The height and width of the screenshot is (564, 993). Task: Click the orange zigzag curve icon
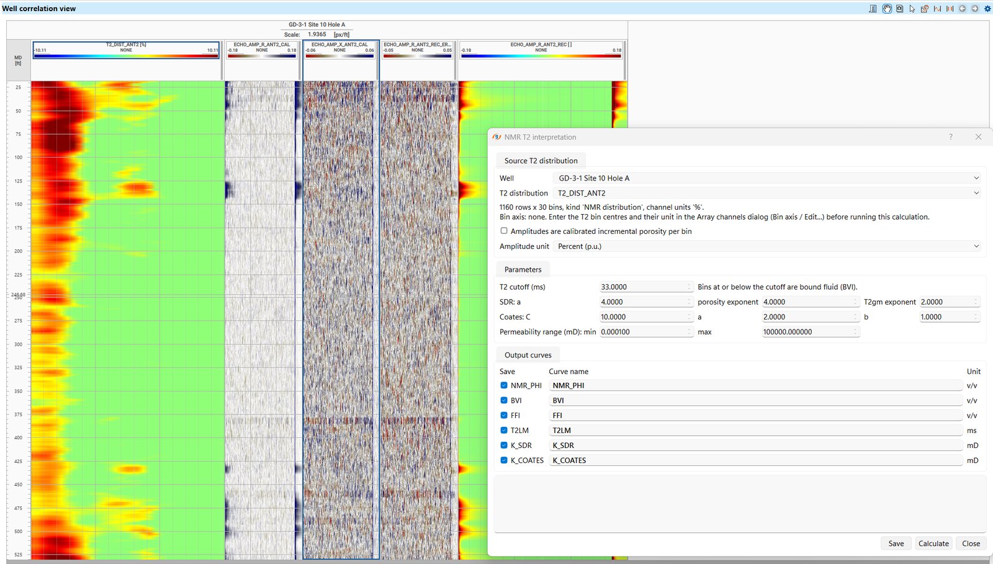tap(937, 9)
